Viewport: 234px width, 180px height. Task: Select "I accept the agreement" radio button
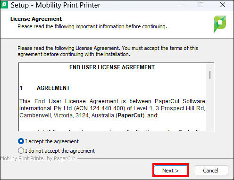(x=21, y=141)
